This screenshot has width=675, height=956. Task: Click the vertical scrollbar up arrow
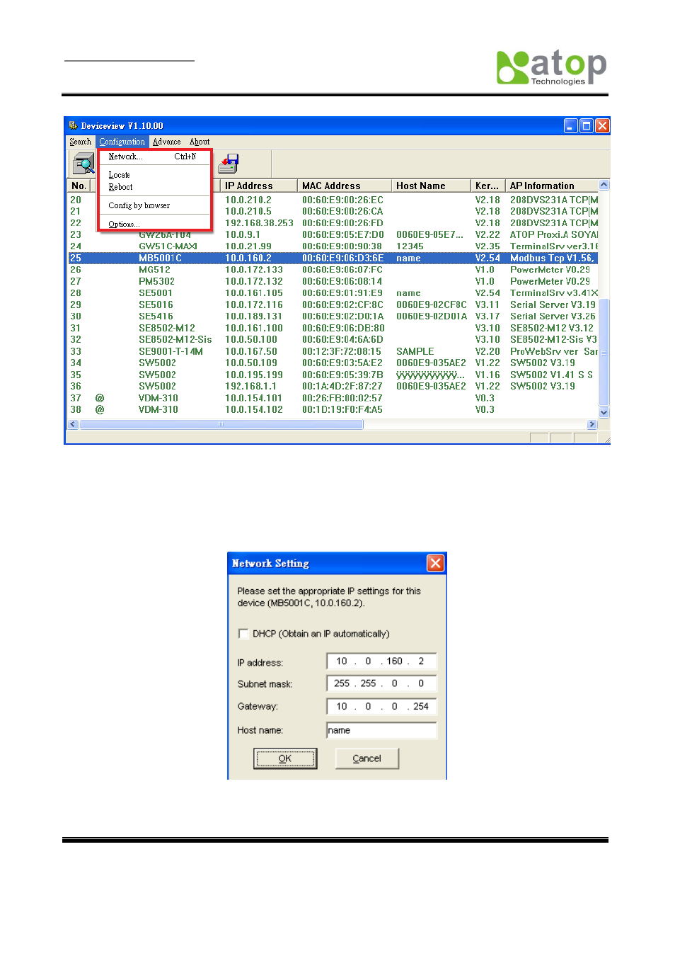[x=604, y=185]
